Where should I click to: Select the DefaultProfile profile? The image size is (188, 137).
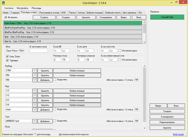tap(167, 17)
